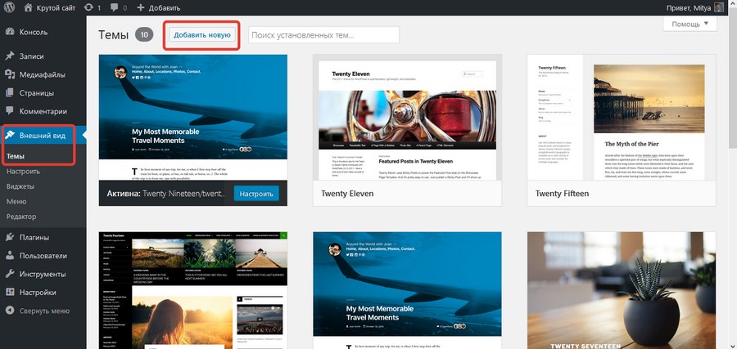Open the Настроить submenu link
Screen dimensions: 737x349
point(23,171)
